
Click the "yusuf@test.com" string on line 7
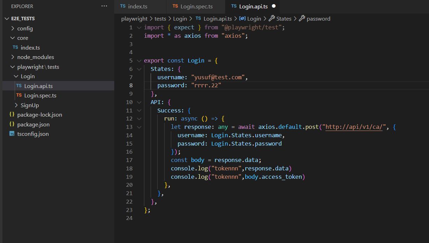(x=218, y=77)
